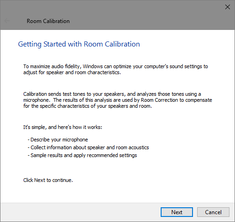Click the blank white space below the bullet list
This screenshot has height=222, width=235.
coord(117,167)
